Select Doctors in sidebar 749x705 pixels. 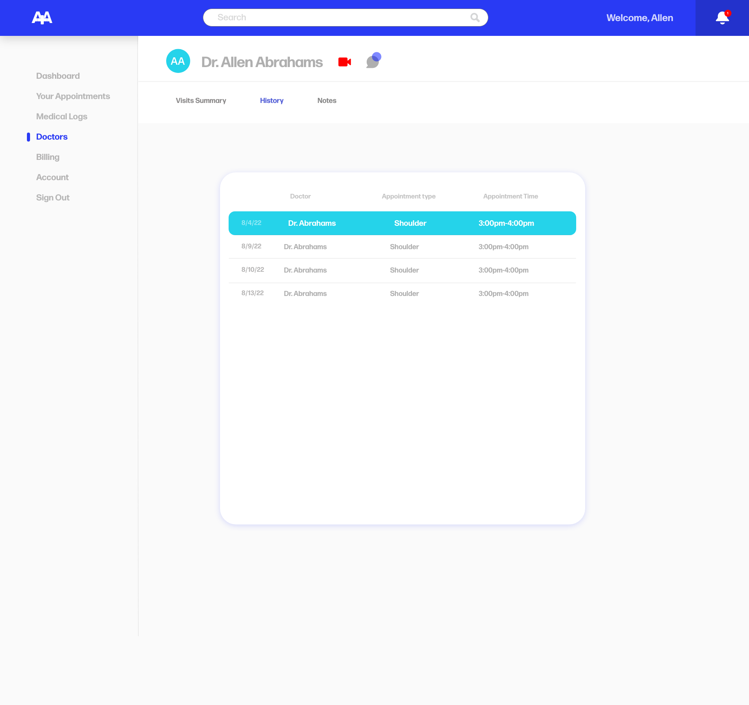point(52,137)
